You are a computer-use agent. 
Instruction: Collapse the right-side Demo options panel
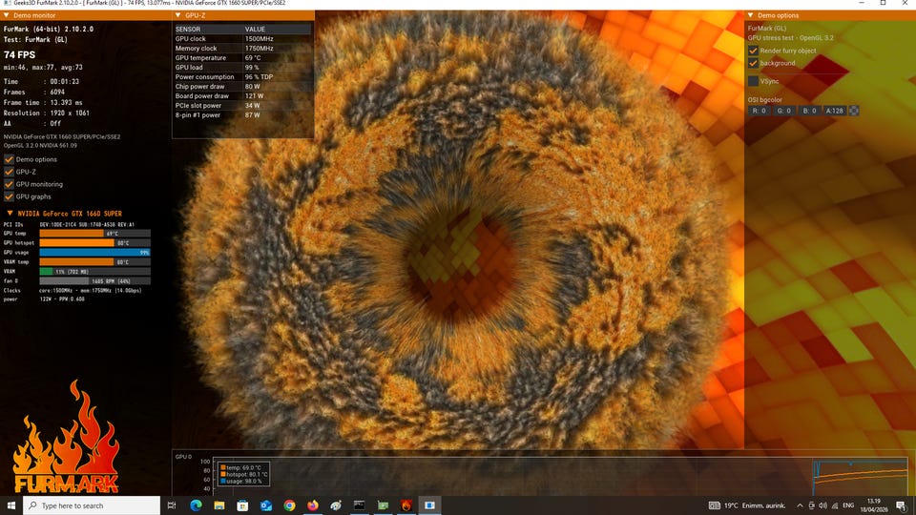coord(750,16)
